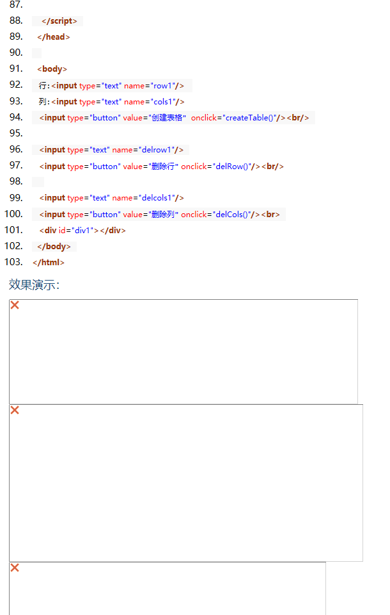
Task: Click the delrow1 input code line
Action: click(111, 150)
